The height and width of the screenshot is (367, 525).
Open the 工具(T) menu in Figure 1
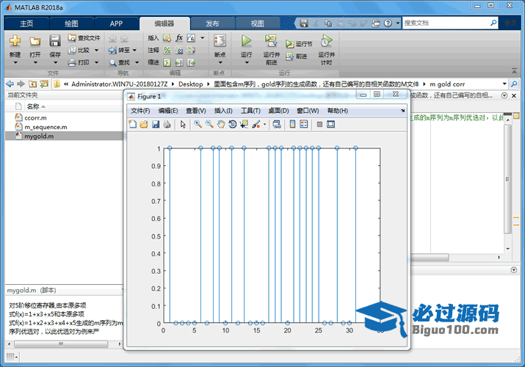click(250, 111)
